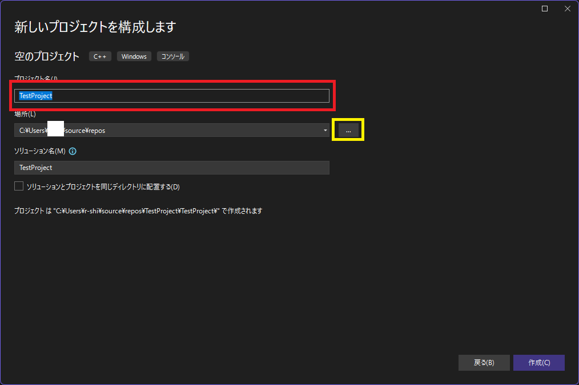
Task: Maximize the project configuration window
Action: (545, 9)
